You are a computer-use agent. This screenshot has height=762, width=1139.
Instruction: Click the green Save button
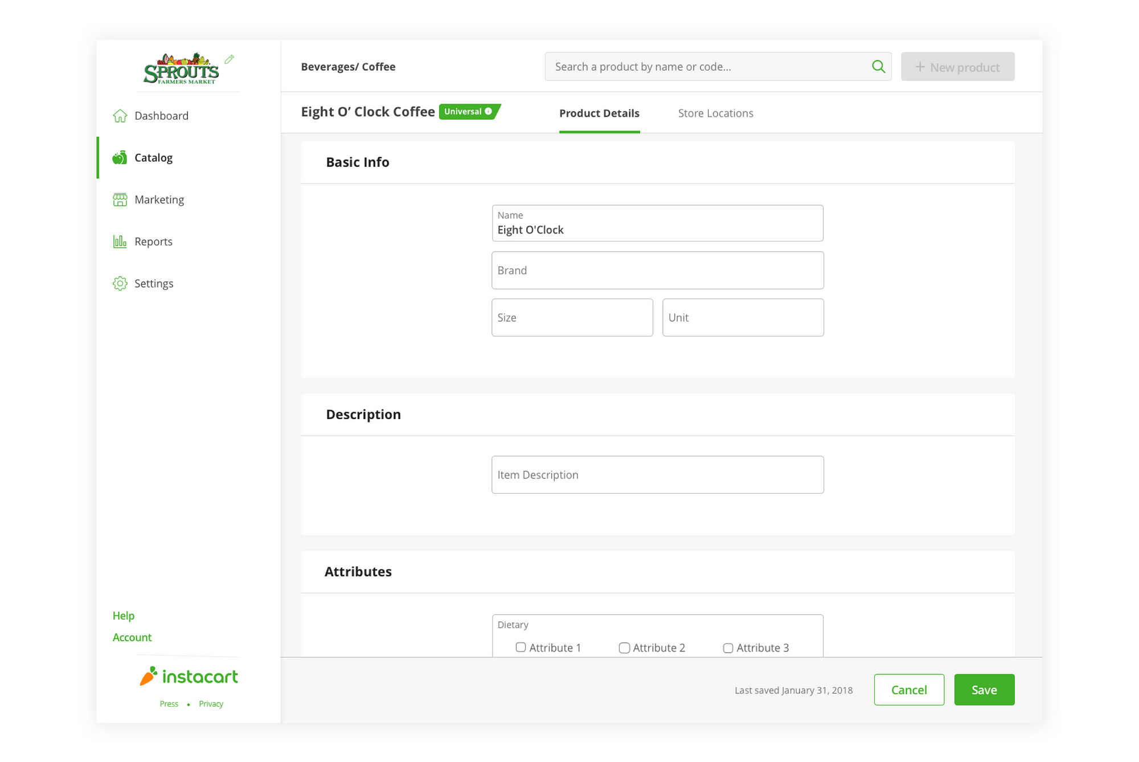pyautogui.click(x=984, y=690)
